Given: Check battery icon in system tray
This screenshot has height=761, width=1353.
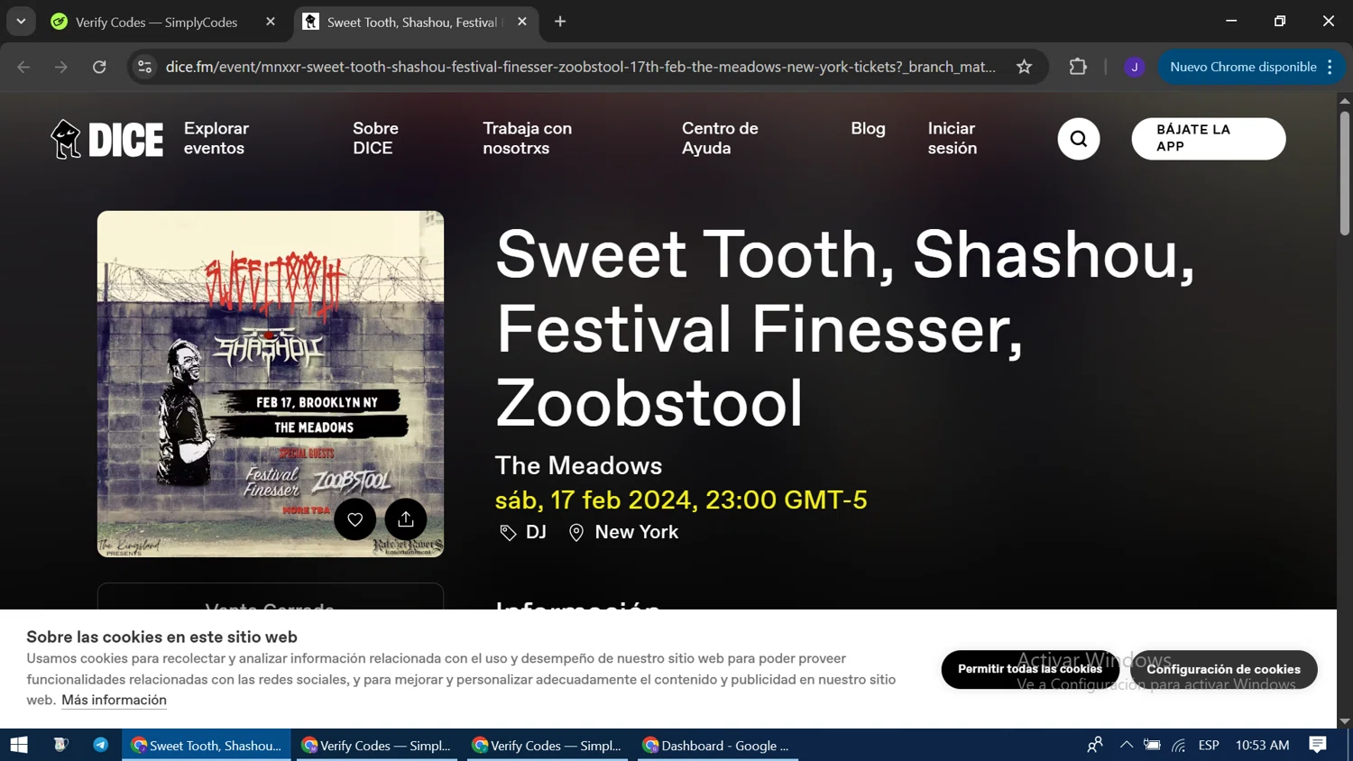Looking at the screenshot, I should tap(1152, 745).
